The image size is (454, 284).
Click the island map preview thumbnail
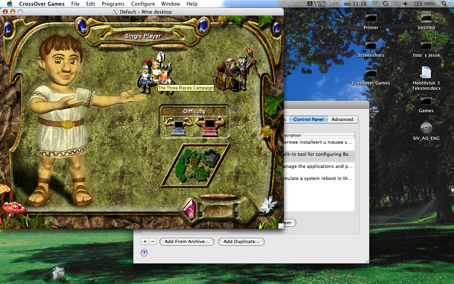tap(195, 165)
